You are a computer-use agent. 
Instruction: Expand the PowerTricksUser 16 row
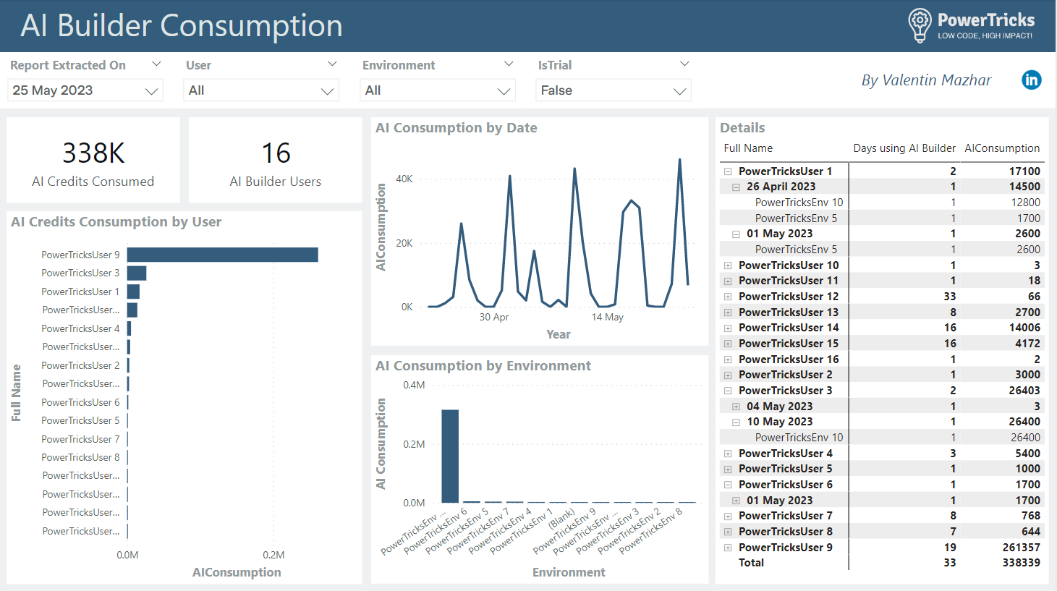(x=728, y=360)
